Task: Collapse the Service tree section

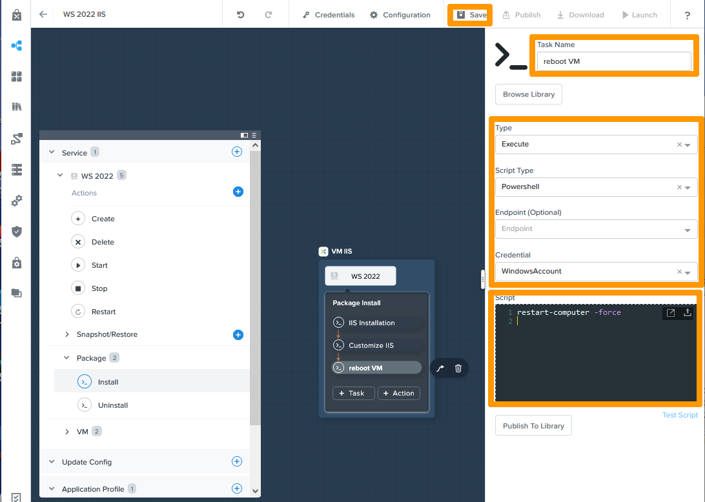Action: pyautogui.click(x=52, y=152)
